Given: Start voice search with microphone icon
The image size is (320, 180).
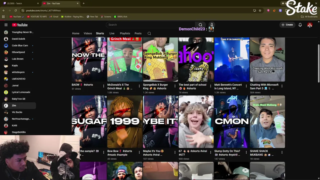Looking at the screenshot, I should pyautogui.click(x=212, y=25).
